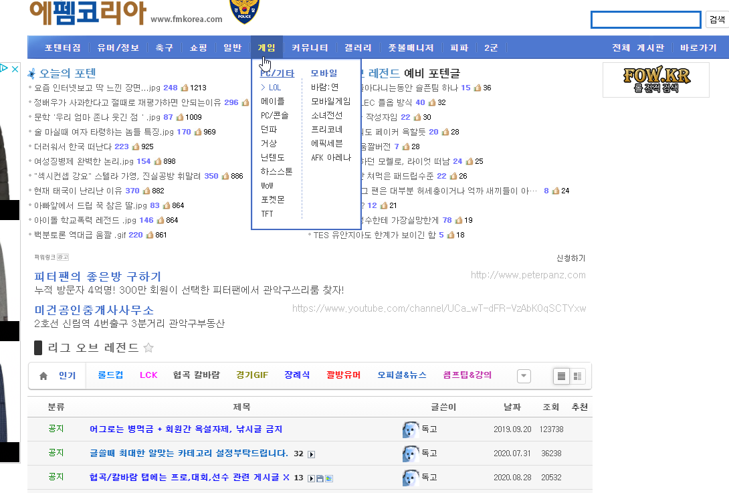This screenshot has width=729, height=493.
Task: Open 피터팬의 좋은방 구하기 ad link
Action: [x=98, y=277]
